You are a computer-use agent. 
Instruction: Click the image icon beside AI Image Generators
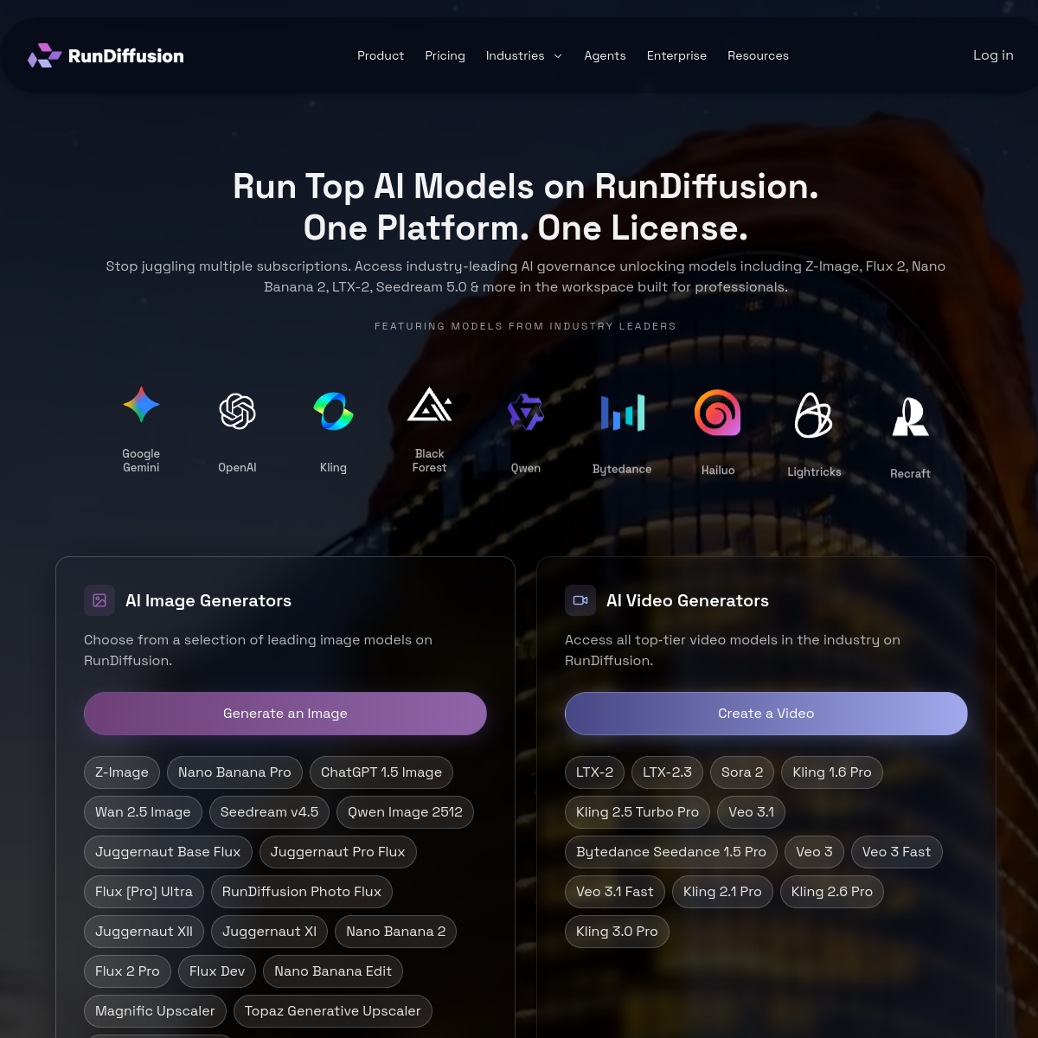(99, 599)
